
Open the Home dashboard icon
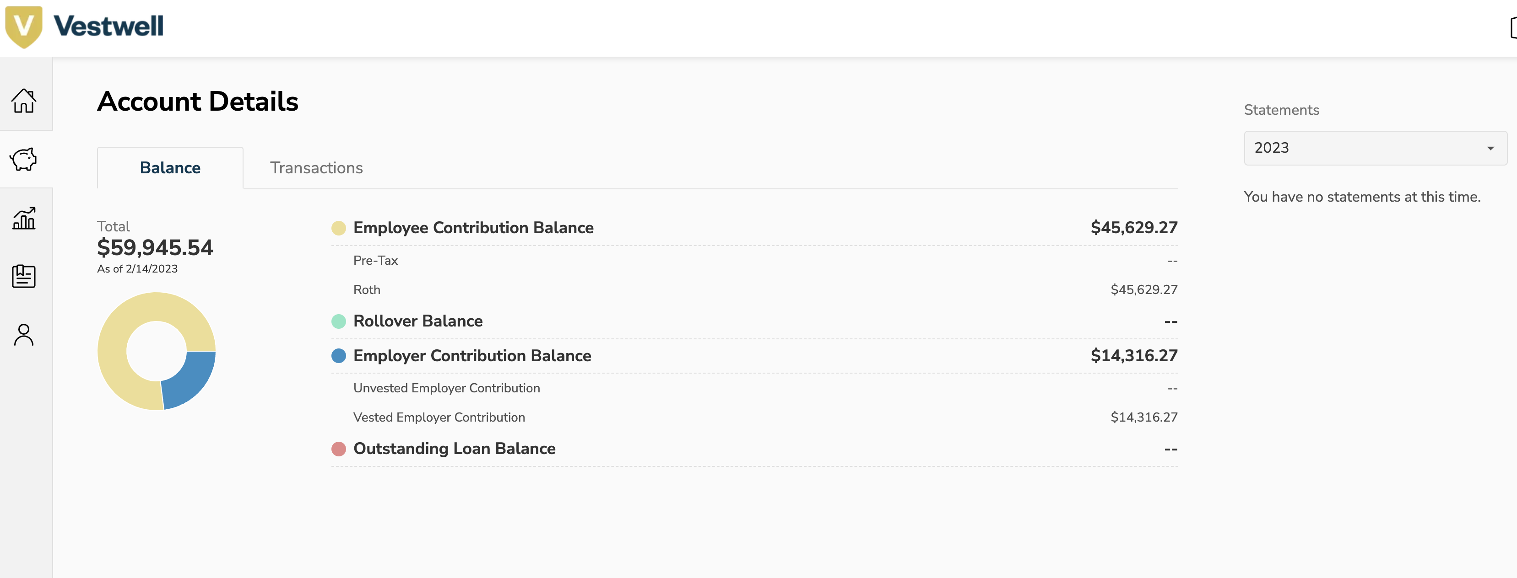[24, 101]
